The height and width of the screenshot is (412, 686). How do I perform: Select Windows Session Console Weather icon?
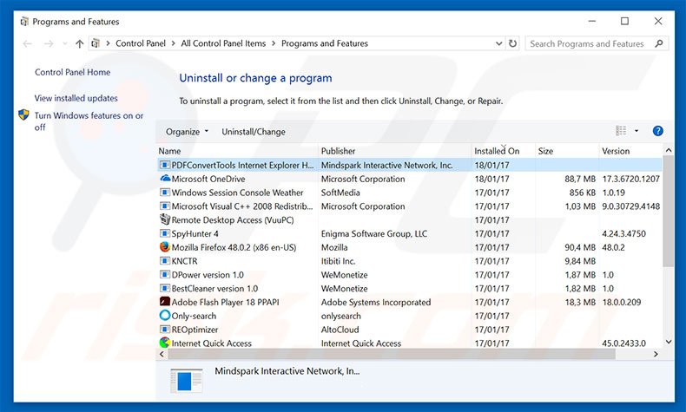click(164, 193)
